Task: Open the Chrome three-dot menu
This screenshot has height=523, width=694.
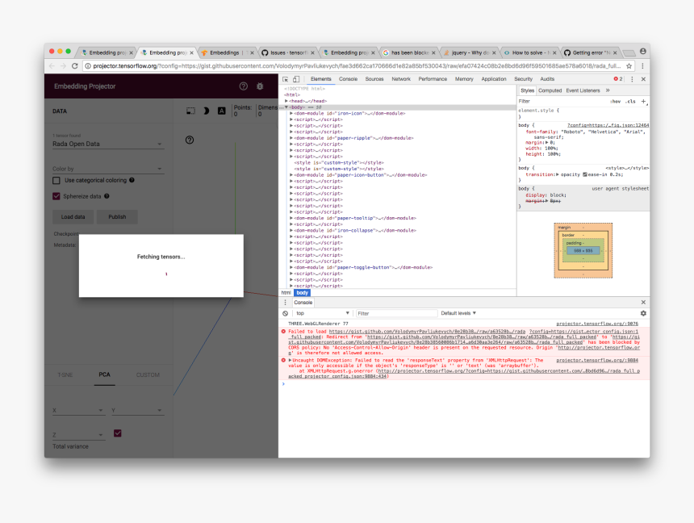Action: (x=642, y=66)
